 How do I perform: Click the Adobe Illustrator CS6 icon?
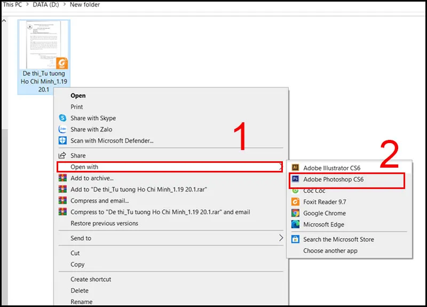(295, 168)
